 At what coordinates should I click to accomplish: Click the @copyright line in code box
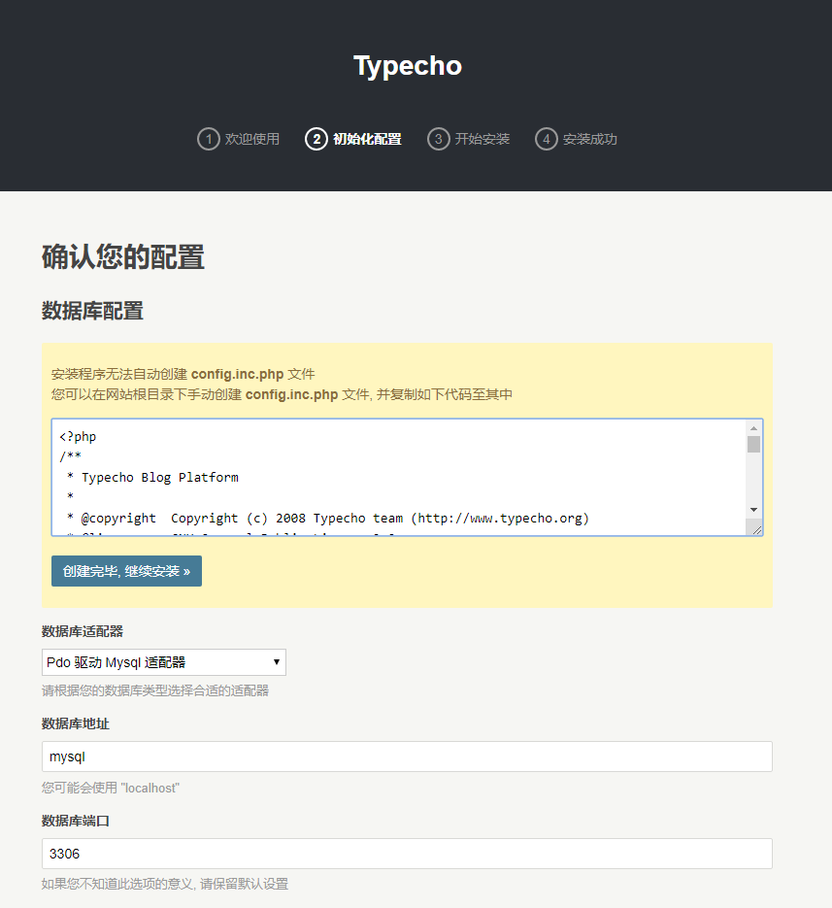click(x=328, y=518)
